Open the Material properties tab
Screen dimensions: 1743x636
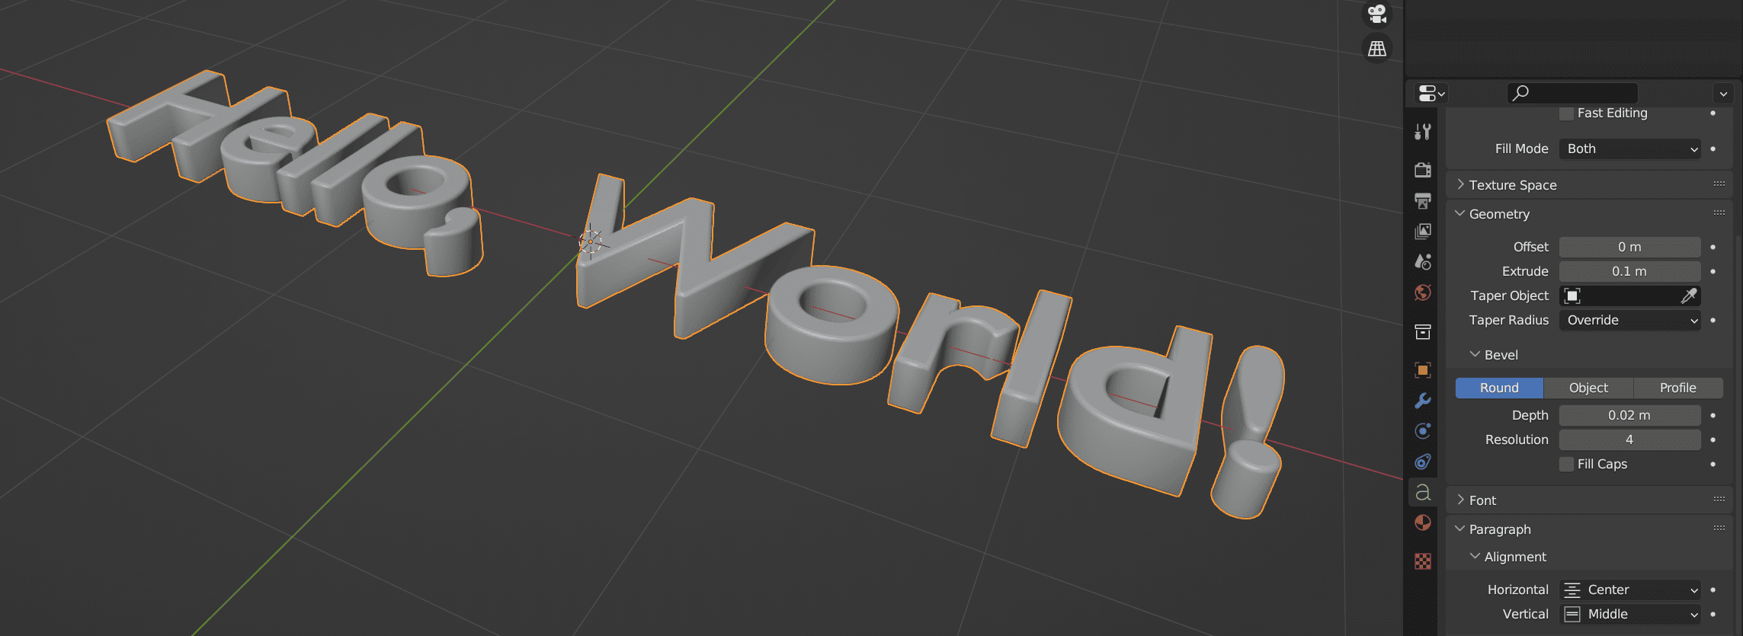pyautogui.click(x=1422, y=523)
